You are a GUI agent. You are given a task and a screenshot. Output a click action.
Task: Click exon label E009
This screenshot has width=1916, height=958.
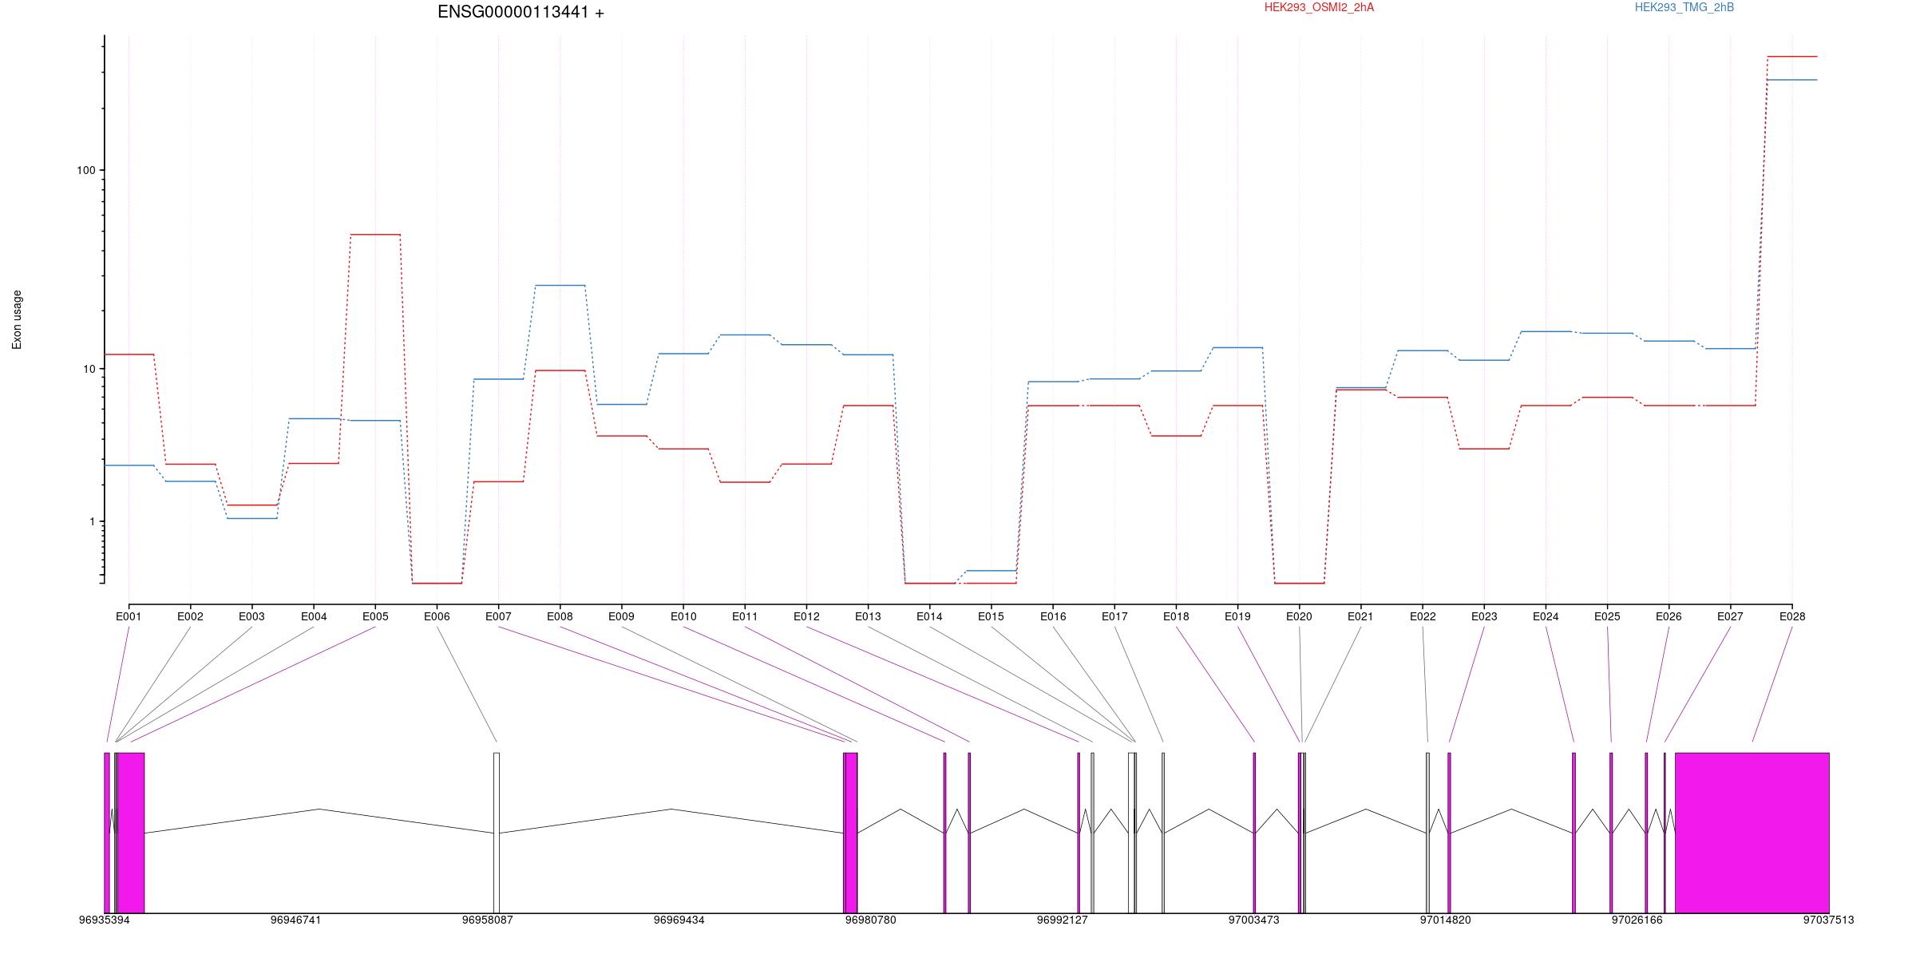[621, 616]
